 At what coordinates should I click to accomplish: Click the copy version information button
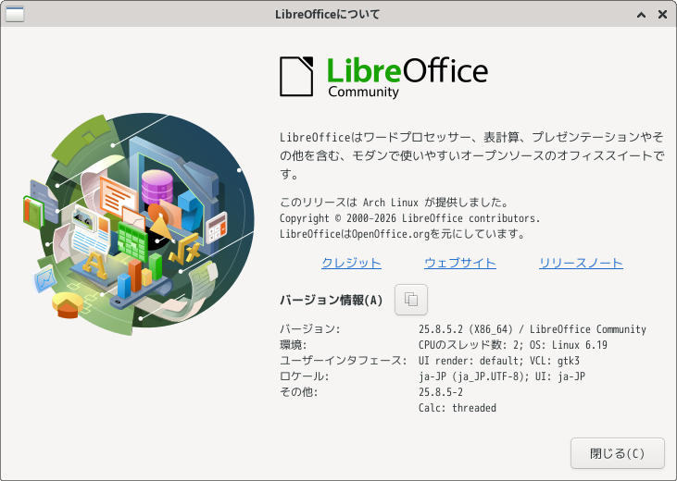pyautogui.click(x=411, y=300)
